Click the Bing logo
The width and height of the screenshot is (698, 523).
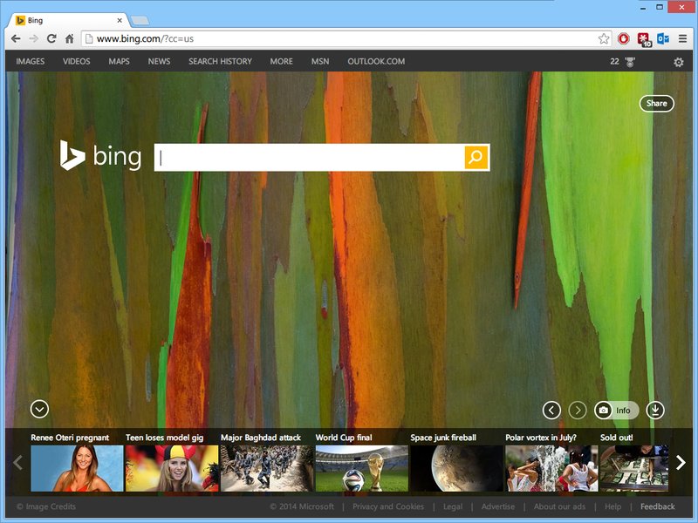[100, 156]
